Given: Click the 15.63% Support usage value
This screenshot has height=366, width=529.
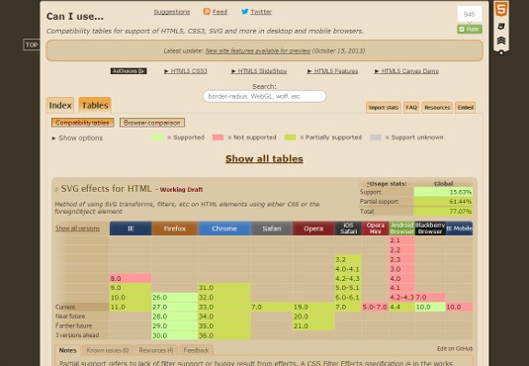Looking at the screenshot, I should pyautogui.click(x=443, y=192).
